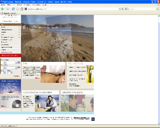160x128 pixels.
Task: Open the departure month dropdown
Action: (x=12, y=68)
